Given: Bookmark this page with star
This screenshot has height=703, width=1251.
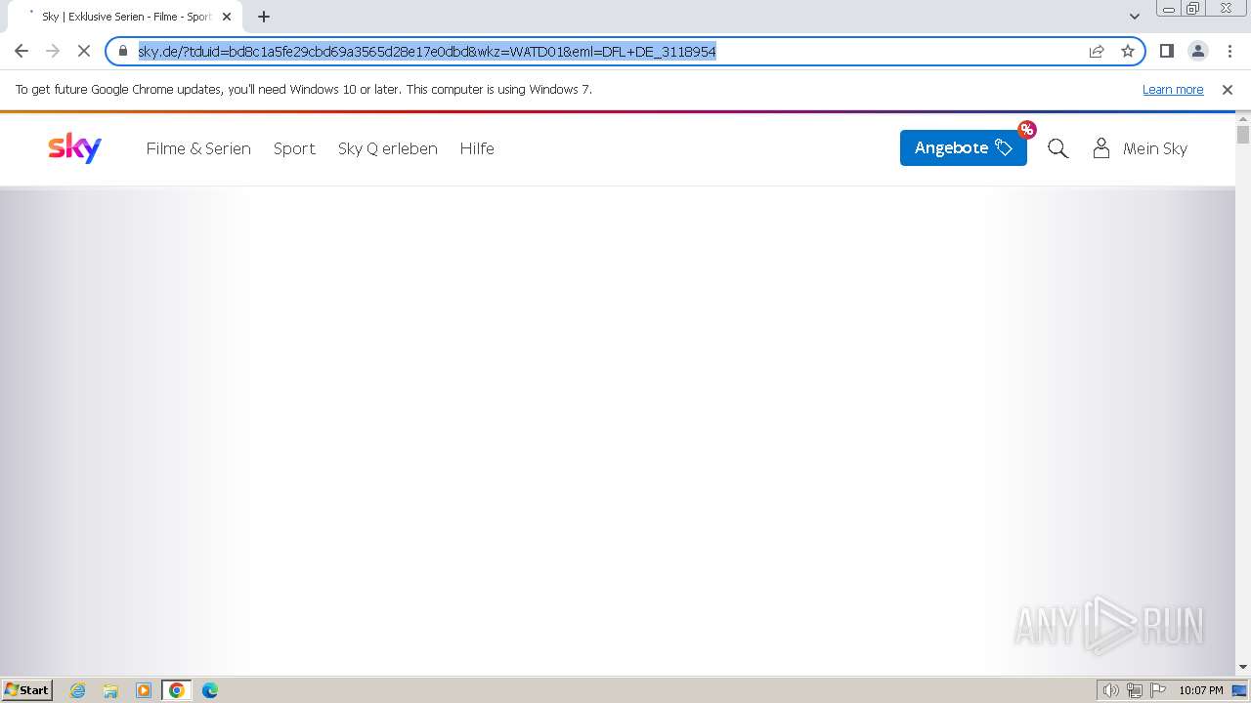Looking at the screenshot, I should pos(1128,51).
